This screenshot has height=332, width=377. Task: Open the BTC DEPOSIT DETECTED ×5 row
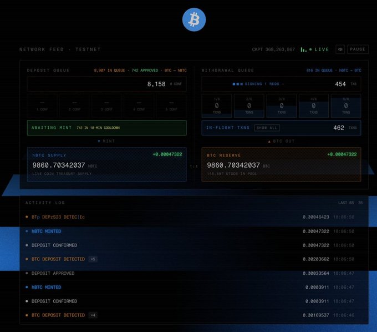click(x=194, y=259)
